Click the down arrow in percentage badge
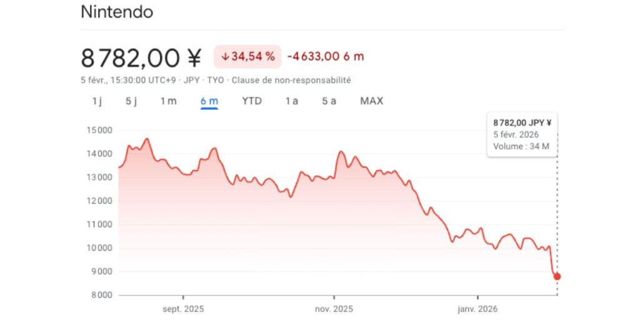The image size is (640, 320). pos(225,57)
